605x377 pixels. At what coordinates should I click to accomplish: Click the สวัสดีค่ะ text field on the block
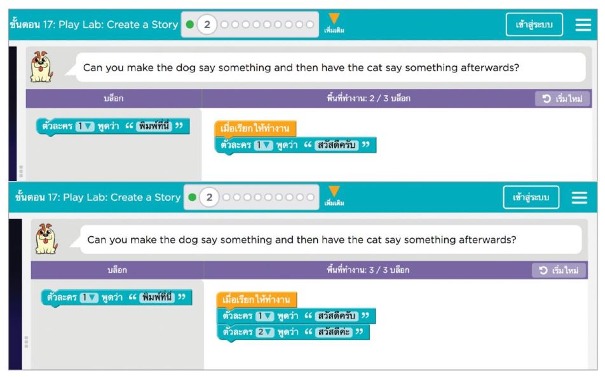[334, 332]
